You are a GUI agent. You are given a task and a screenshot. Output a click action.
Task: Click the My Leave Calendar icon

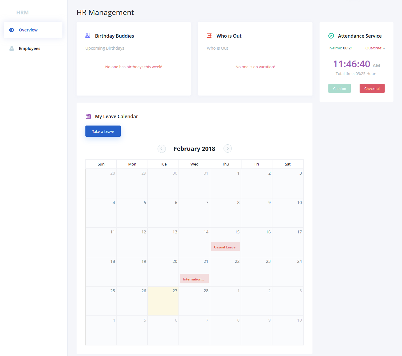coord(88,116)
